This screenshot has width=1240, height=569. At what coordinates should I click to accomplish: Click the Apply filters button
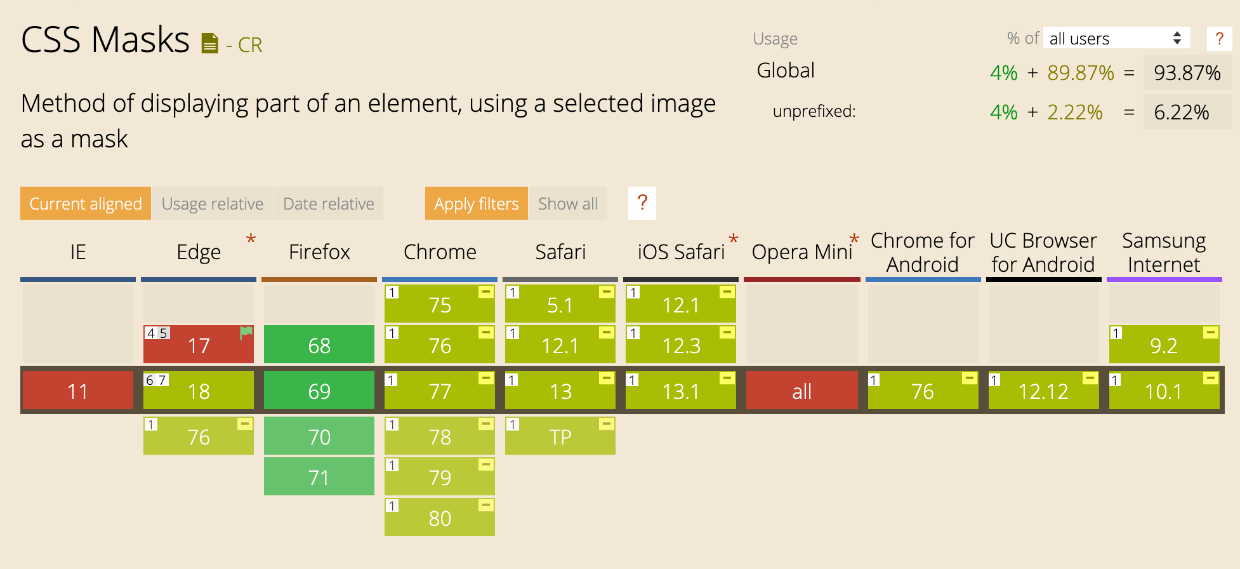point(477,203)
